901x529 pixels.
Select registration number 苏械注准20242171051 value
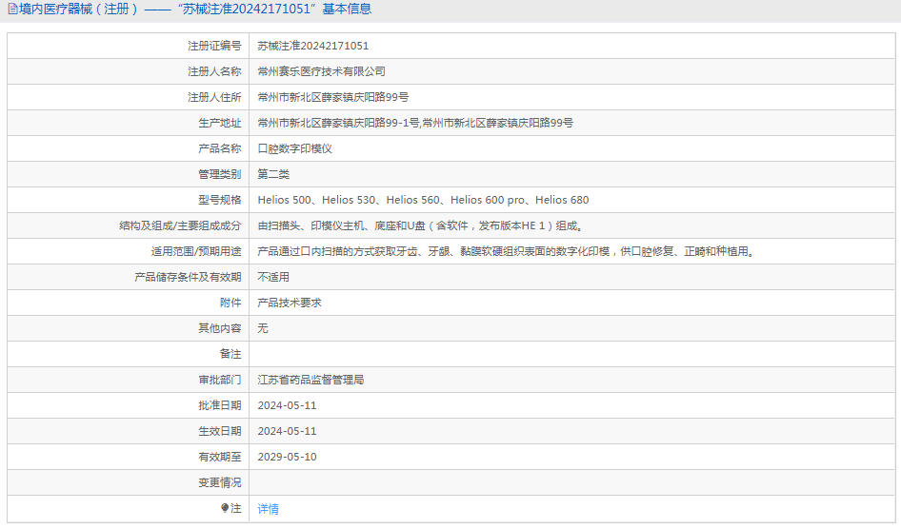[313, 46]
